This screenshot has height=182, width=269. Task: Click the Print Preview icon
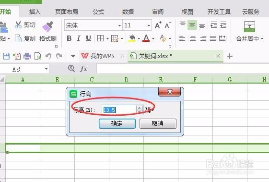point(37,56)
